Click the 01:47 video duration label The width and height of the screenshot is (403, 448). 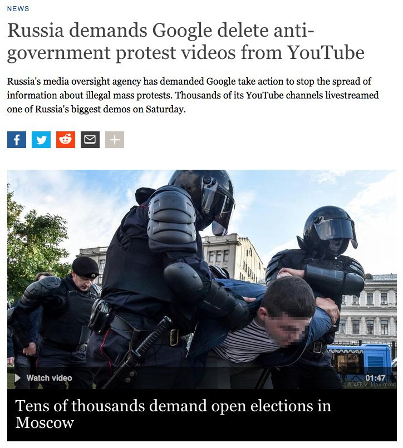(x=375, y=378)
